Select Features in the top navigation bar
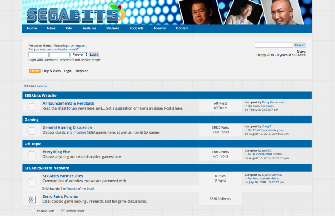 click(x=89, y=28)
